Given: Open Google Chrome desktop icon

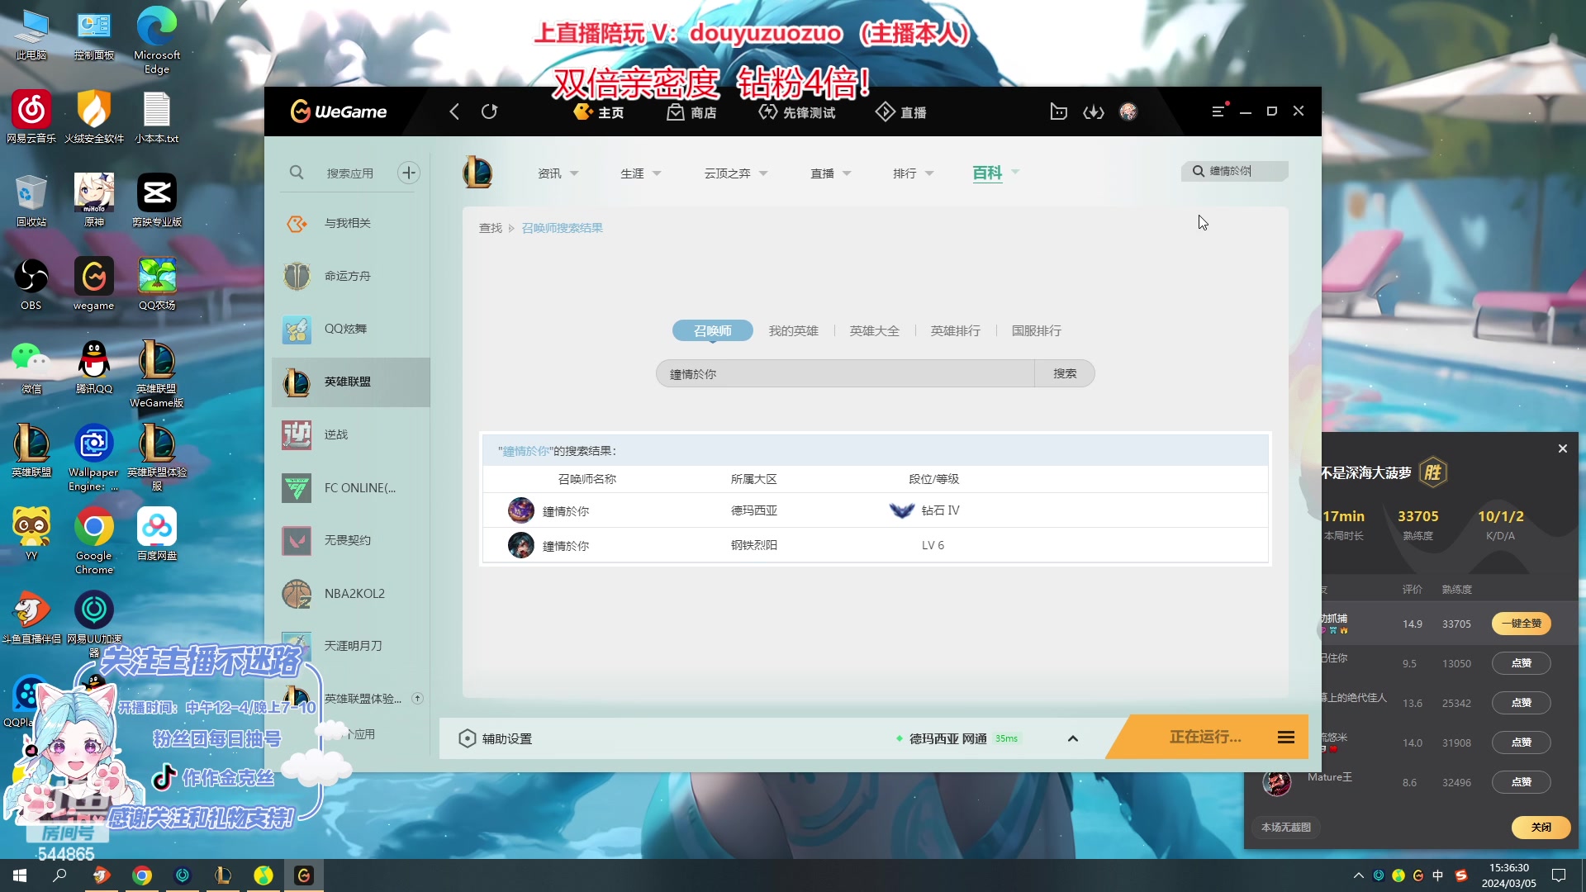Looking at the screenshot, I should coord(94,541).
